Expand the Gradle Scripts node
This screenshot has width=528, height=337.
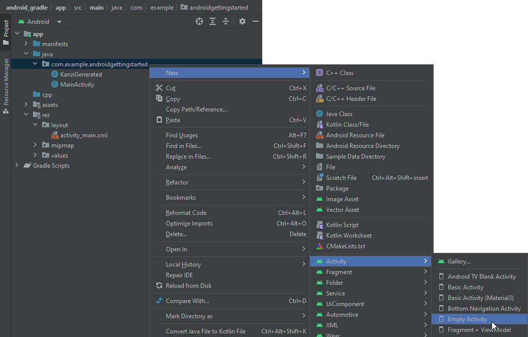click(17, 165)
